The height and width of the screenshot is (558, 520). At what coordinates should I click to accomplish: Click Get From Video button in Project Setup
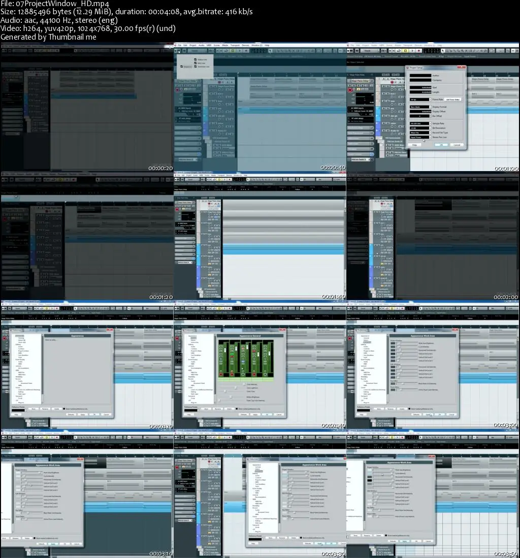(453, 100)
